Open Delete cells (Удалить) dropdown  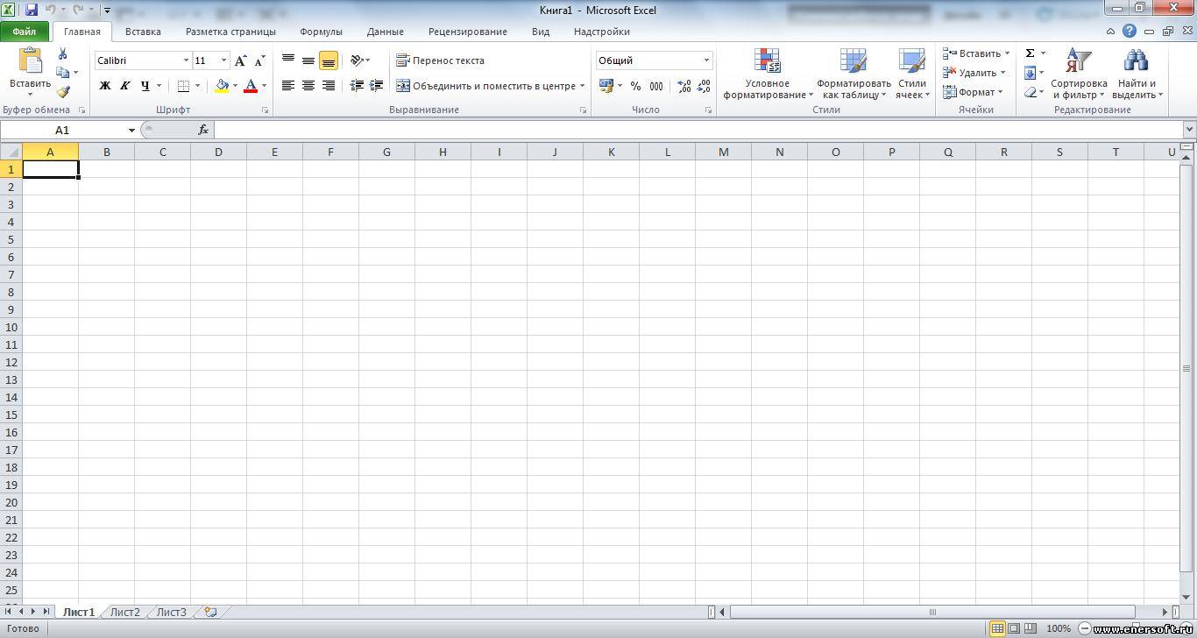(x=976, y=73)
